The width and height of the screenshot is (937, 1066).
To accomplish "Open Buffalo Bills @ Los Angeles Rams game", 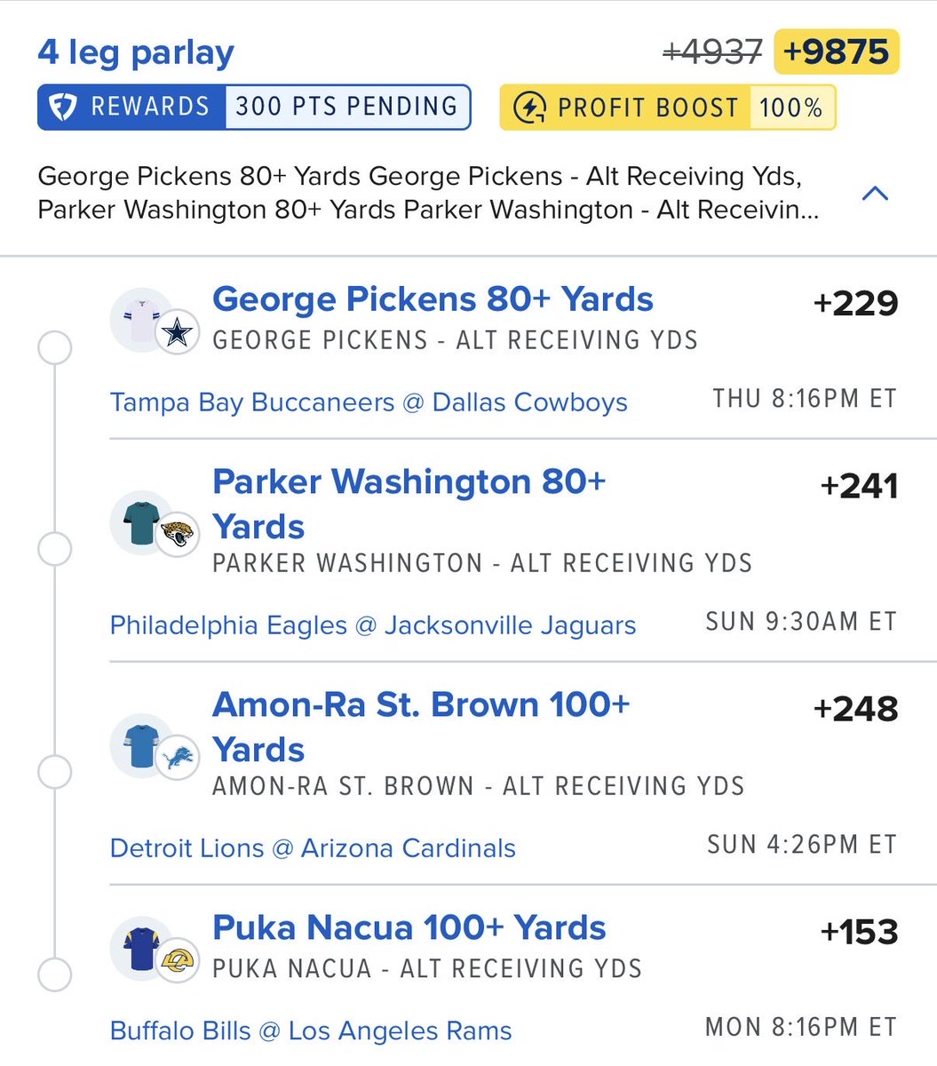I will (311, 1031).
